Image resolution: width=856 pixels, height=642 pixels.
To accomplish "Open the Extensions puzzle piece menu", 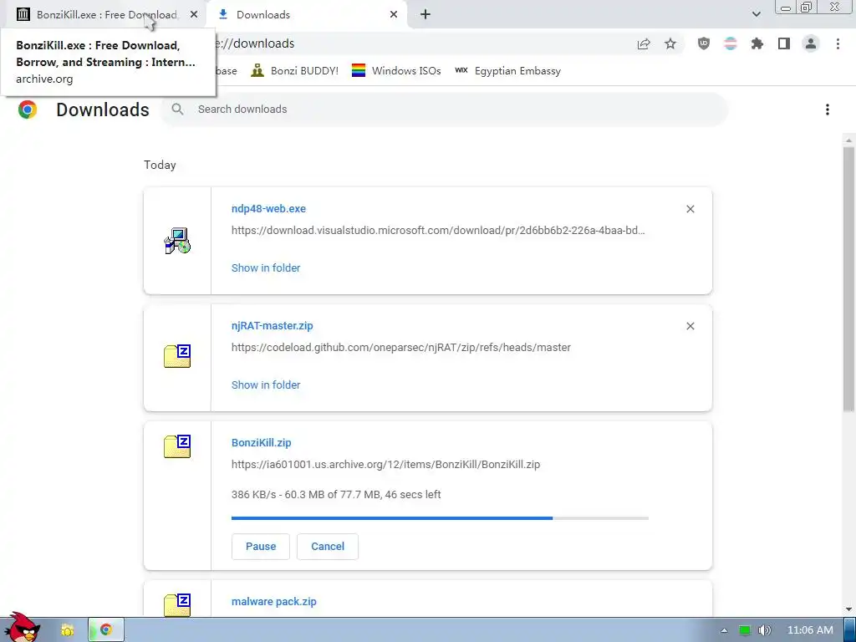I will 757,43.
